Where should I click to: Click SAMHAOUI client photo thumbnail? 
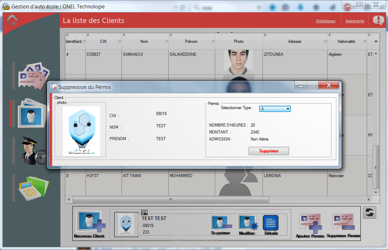tap(239, 62)
